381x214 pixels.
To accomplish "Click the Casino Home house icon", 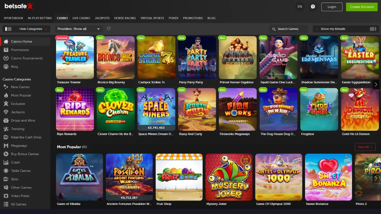I will click(6, 41).
